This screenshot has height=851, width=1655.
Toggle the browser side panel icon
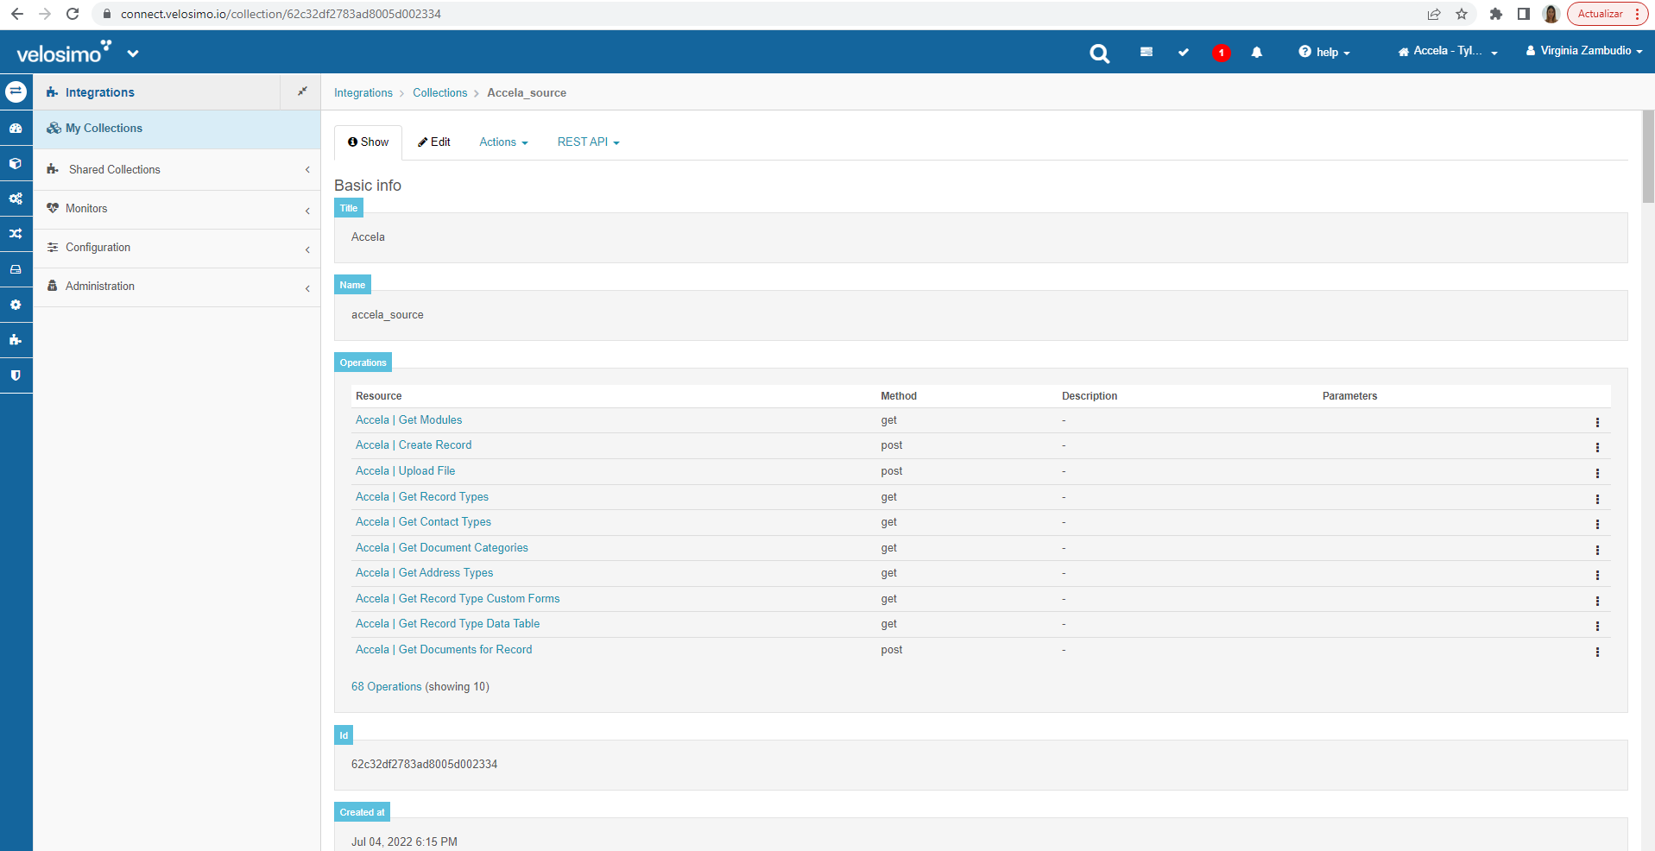pyautogui.click(x=1524, y=14)
